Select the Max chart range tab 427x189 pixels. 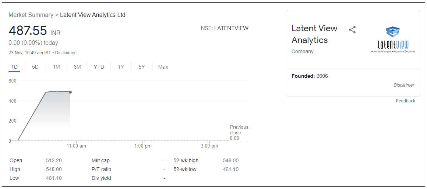pos(163,67)
